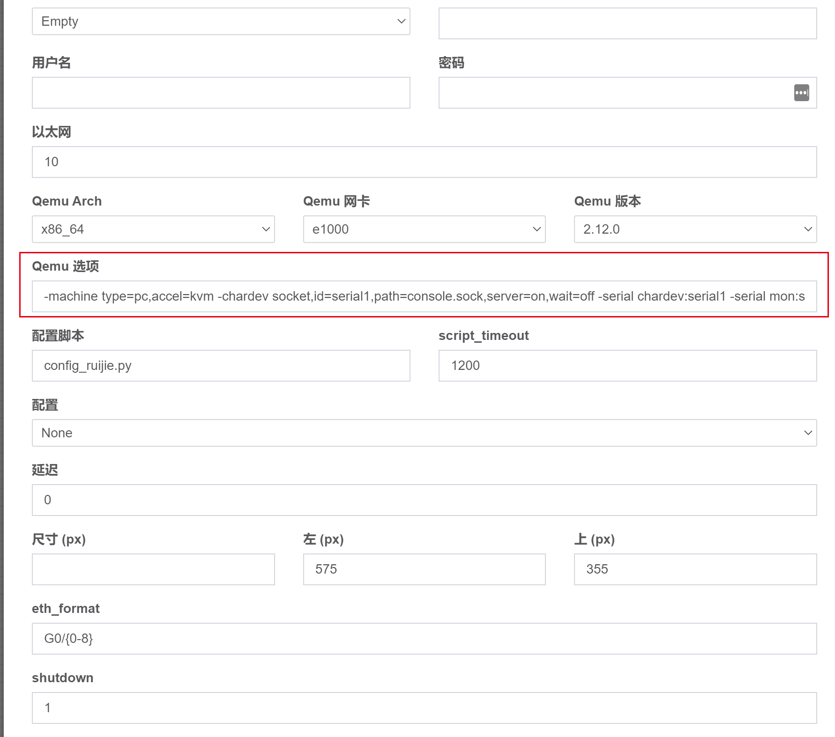Select the 配置脚本 field showing config_ruijie.py
This screenshot has height=737, width=835.
tap(220, 365)
